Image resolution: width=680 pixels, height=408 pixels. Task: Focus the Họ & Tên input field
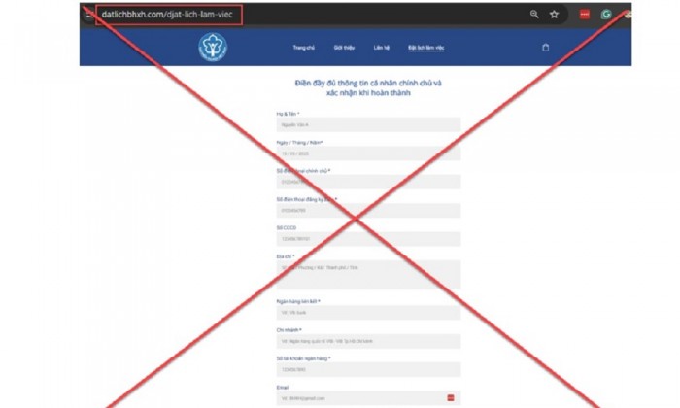click(368, 124)
